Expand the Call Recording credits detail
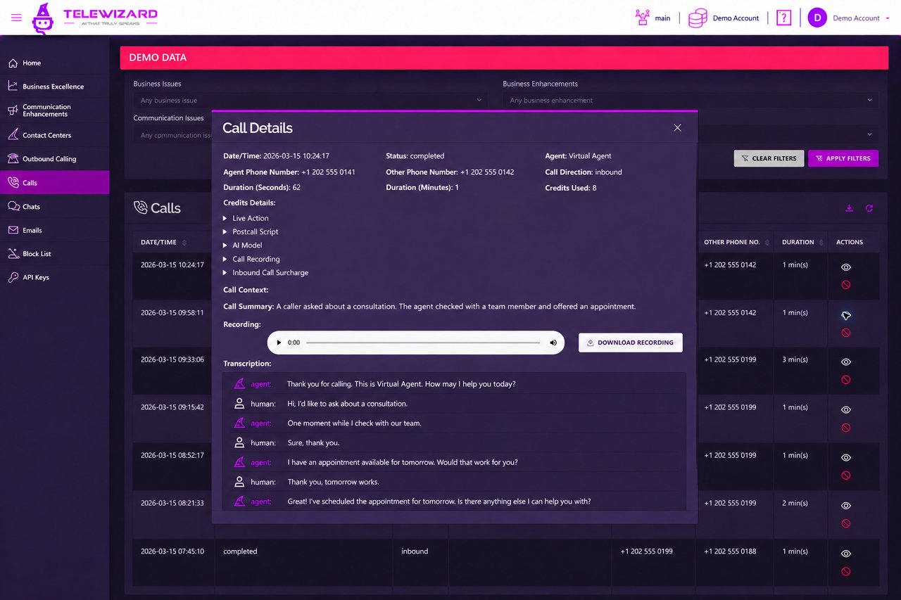Viewport: 901px width, 600px height. (251, 259)
